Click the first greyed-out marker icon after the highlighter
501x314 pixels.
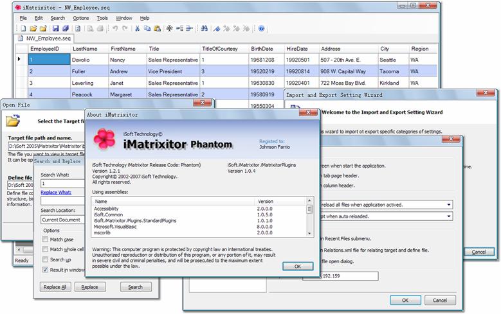point(226,28)
